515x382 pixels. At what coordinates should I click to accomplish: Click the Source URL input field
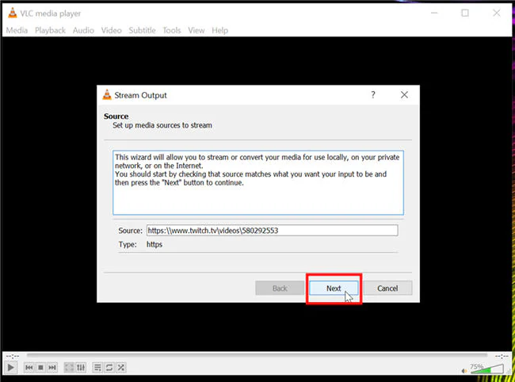(273, 231)
